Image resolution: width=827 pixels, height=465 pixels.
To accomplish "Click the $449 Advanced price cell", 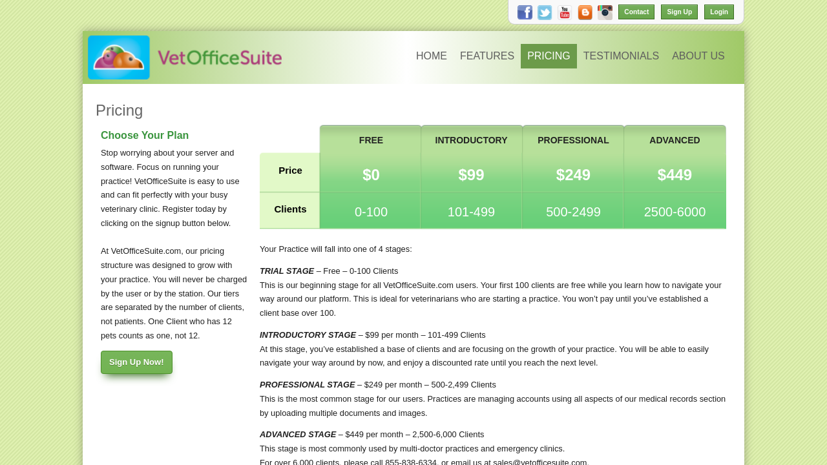I will coord(675,175).
